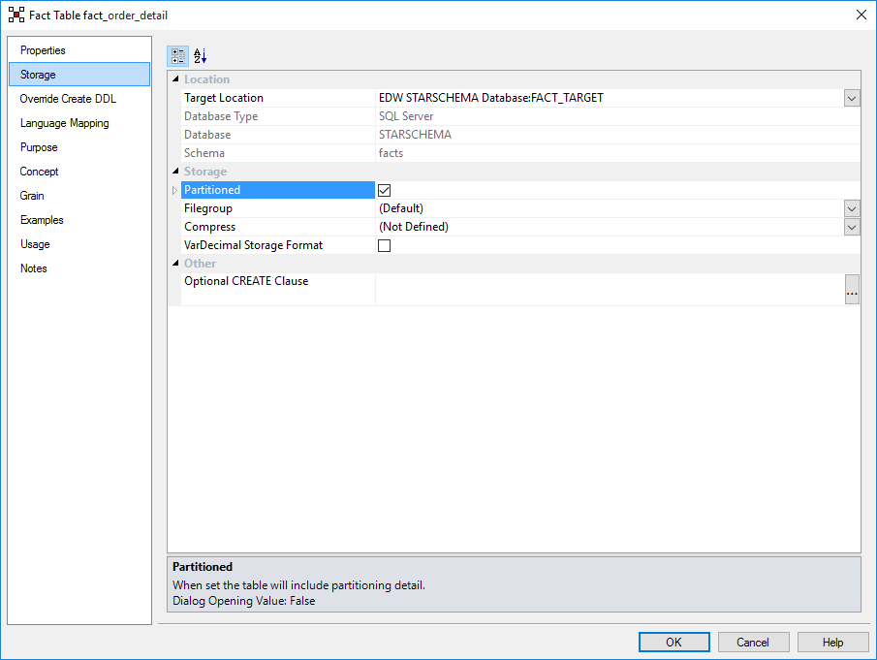The width and height of the screenshot is (877, 660).
Task: Open the Notes page
Action: point(79,268)
